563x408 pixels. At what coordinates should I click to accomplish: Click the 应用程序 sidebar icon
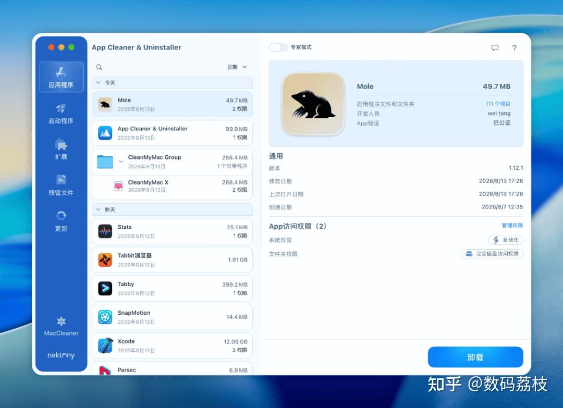coord(61,72)
